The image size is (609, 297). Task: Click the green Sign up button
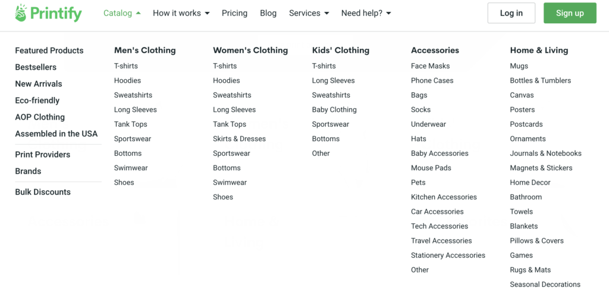(570, 13)
